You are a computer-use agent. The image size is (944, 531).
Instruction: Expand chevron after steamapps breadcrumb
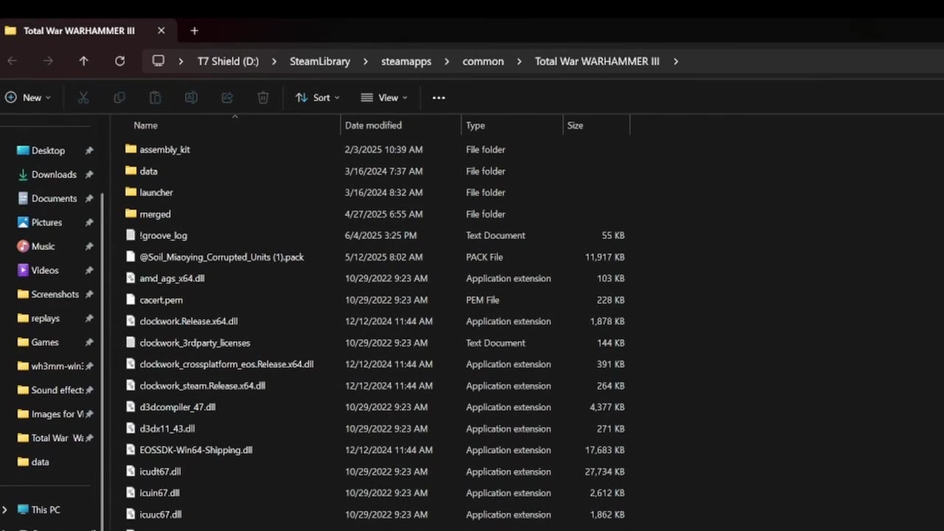pyautogui.click(x=447, y=61)
